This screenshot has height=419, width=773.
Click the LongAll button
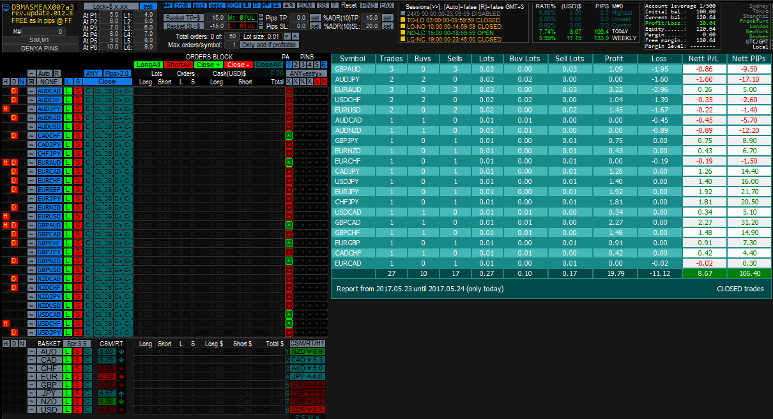click(x=149, y=65)
